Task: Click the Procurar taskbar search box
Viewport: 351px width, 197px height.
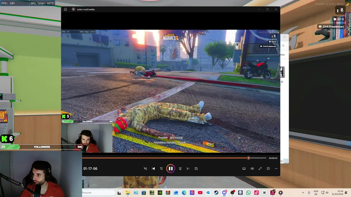Action: point(98,193)
